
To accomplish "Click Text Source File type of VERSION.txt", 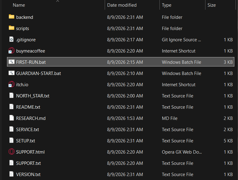I will click(x=177, y=175).
